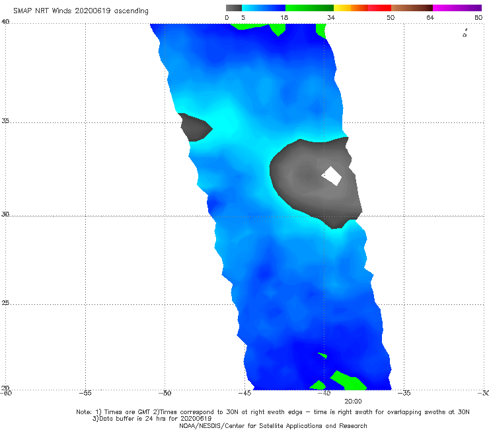Click the green segment of the colorbar
Viewport: 489px width, 430px height.
[x=309, y=8]
